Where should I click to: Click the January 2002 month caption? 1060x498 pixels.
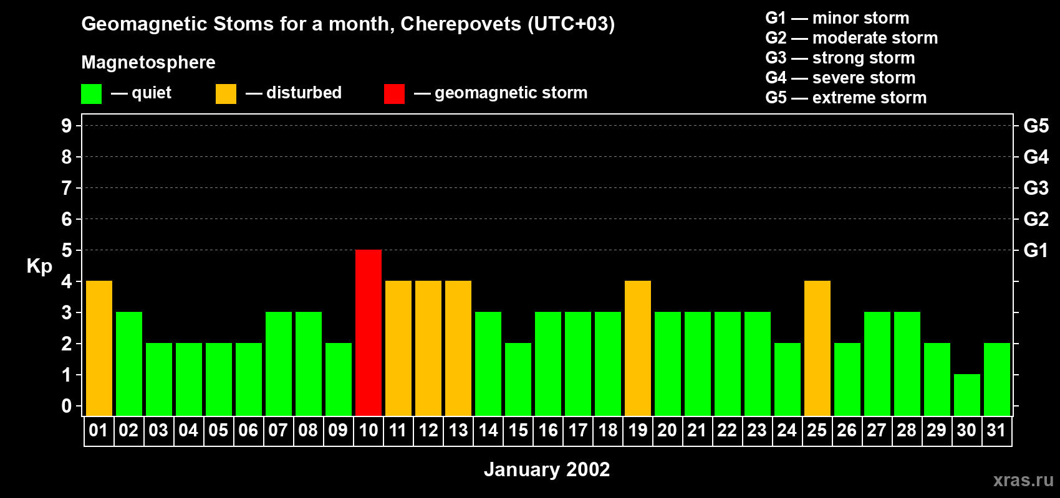coord(547,469)
